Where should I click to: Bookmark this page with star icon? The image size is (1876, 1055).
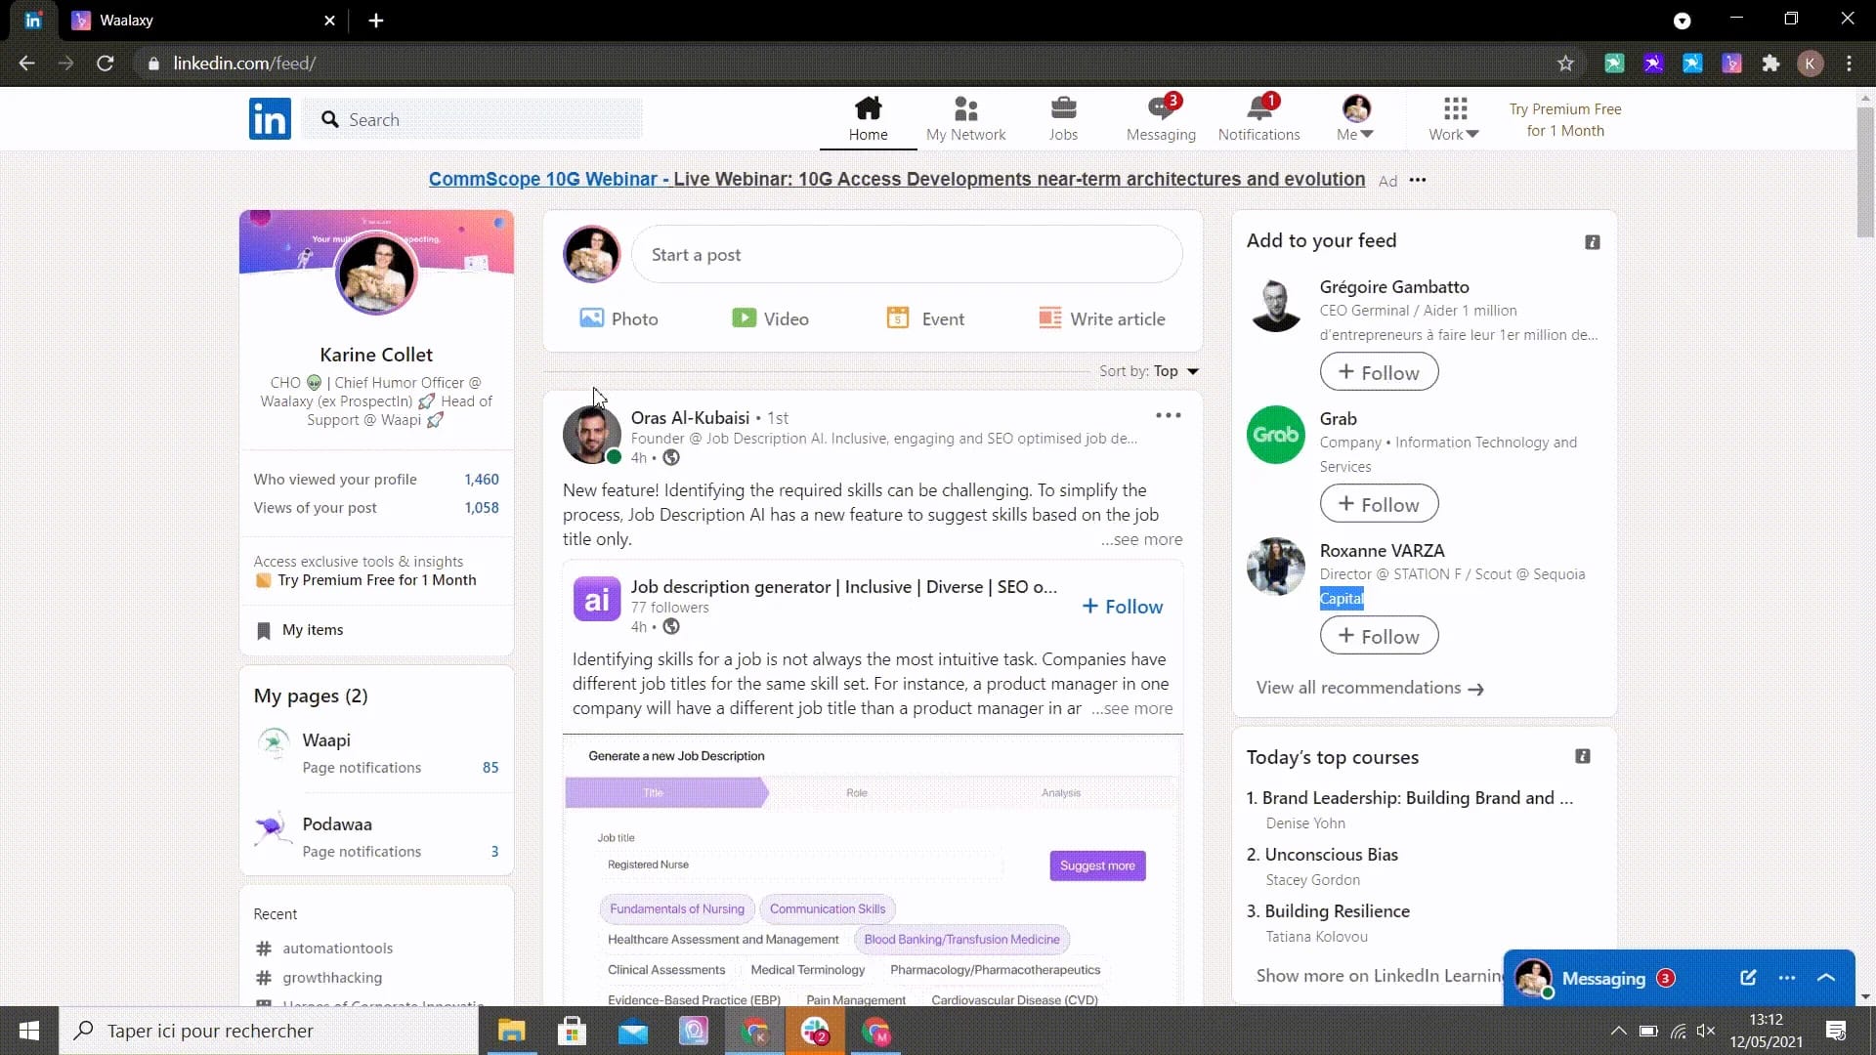click(x=1565, y=63)
